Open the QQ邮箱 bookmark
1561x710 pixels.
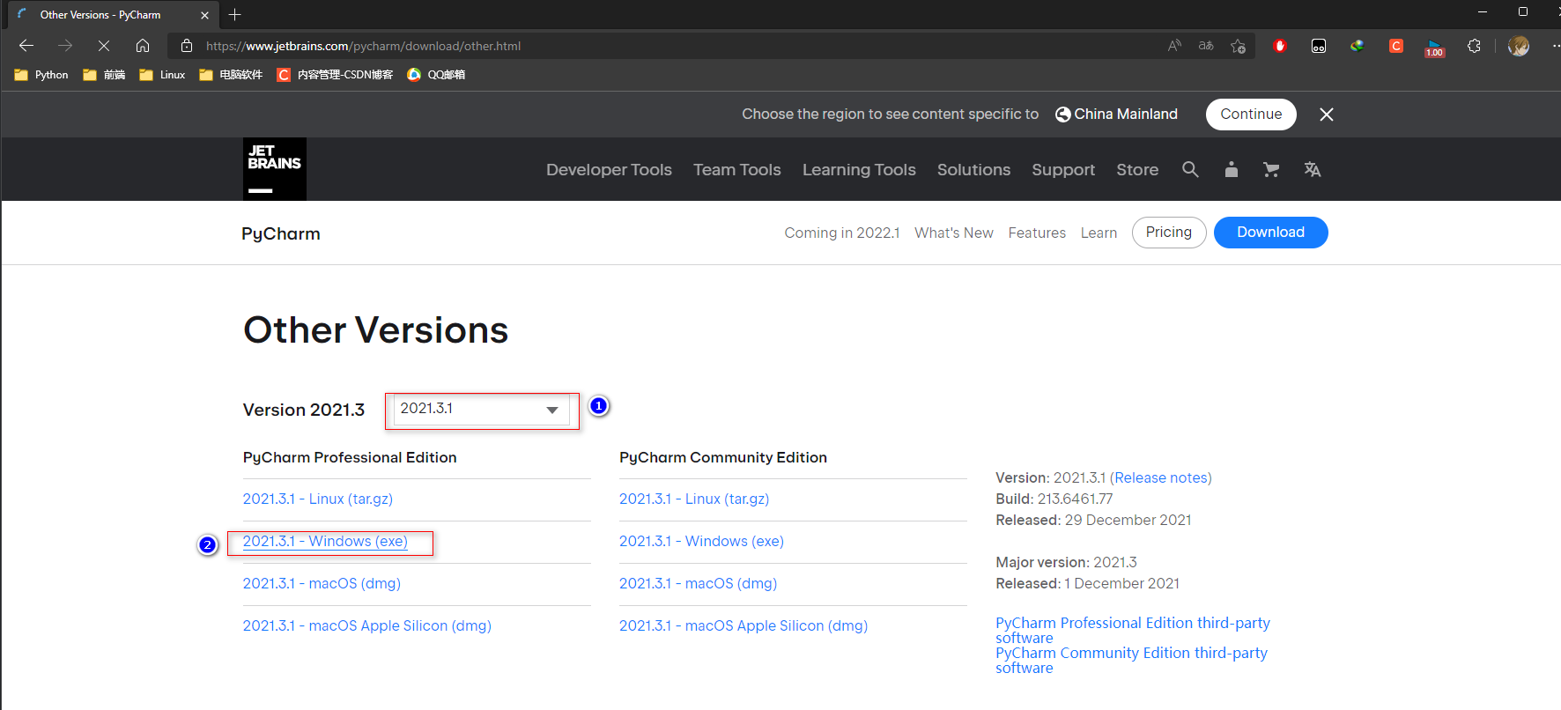click(436, 75)
